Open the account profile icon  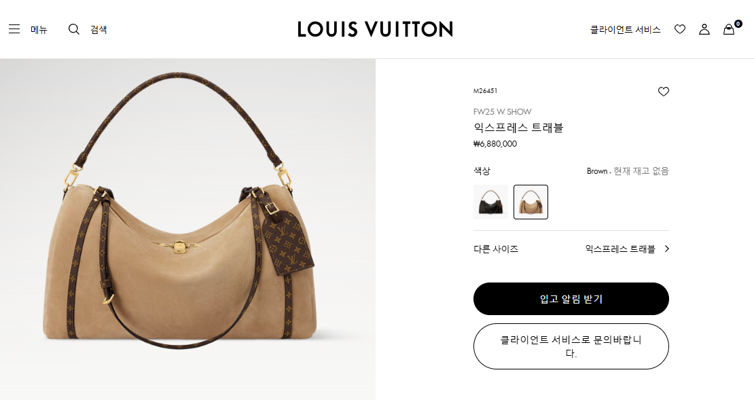[704, 29]
